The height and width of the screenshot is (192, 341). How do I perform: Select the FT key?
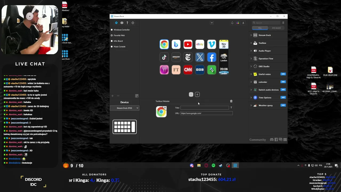[176, 70]
